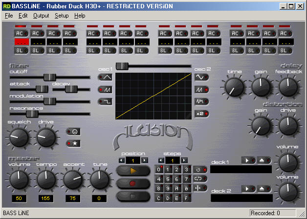Toggle the first SL slide button

click(21, 51)
